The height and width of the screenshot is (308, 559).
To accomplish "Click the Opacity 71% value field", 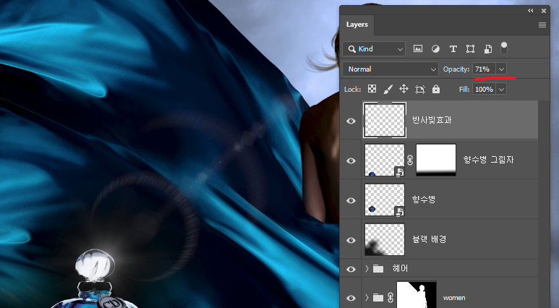I will (x=485, y=69).
